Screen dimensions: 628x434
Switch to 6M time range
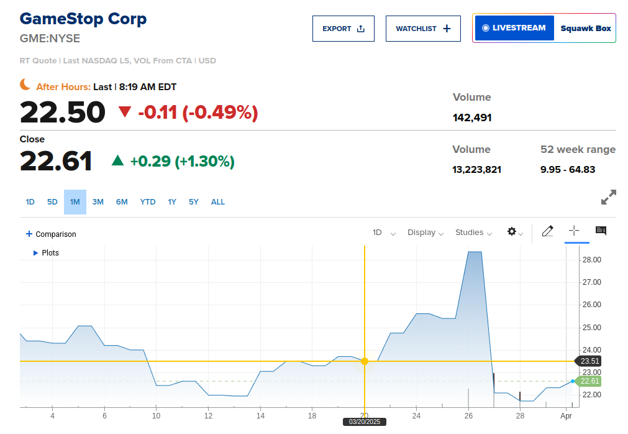[122, 202]
